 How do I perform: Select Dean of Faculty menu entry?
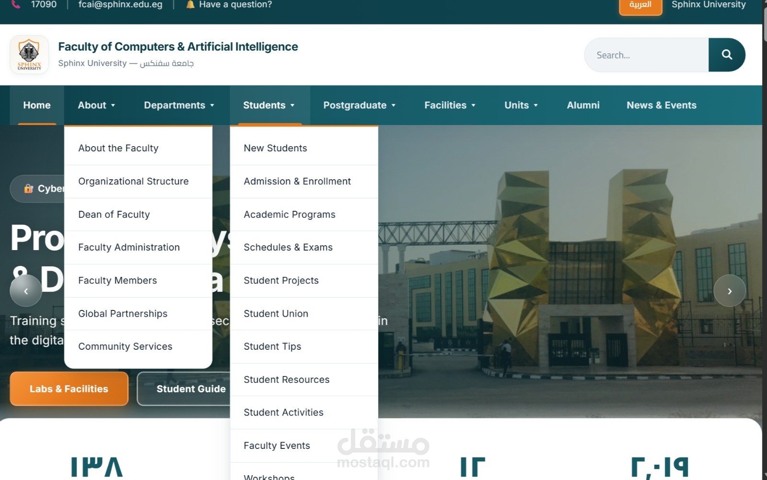(x=138, y=214)
